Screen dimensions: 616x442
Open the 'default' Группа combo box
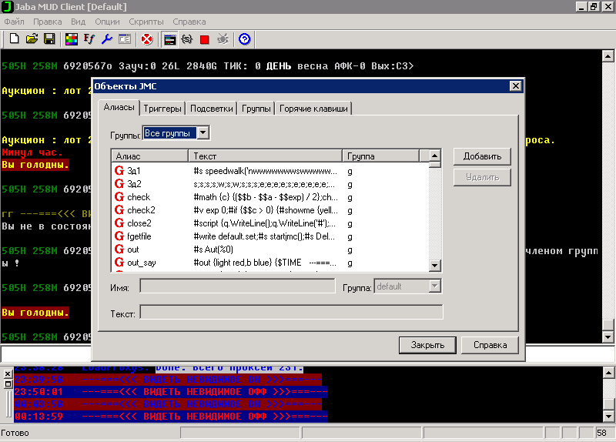(x=435, y=286)
